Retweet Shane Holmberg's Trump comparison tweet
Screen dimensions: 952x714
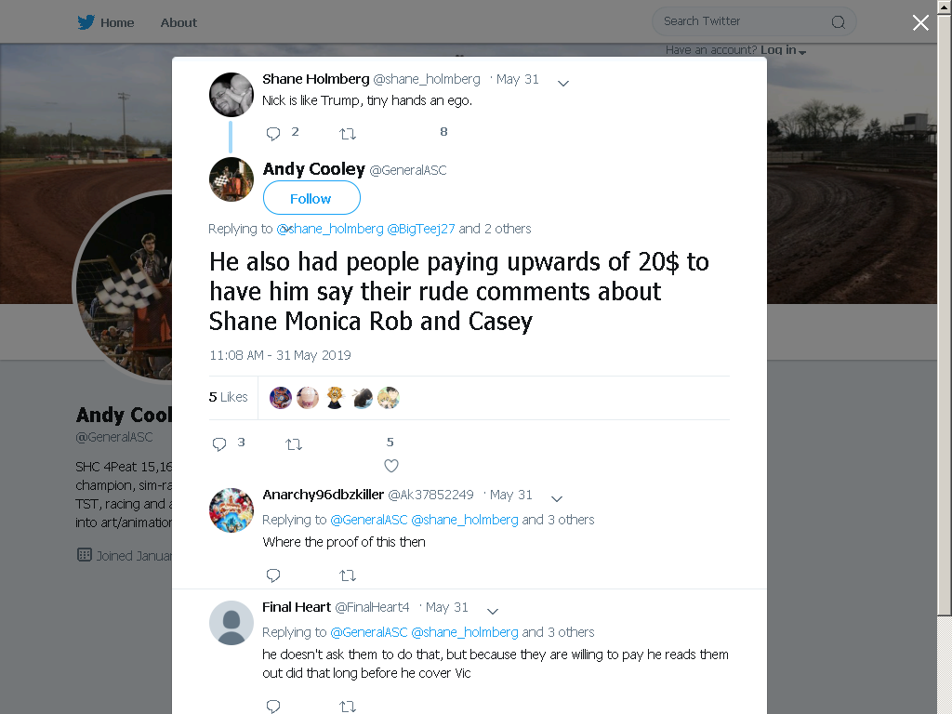pyautogui.click(x=348, y=134)
